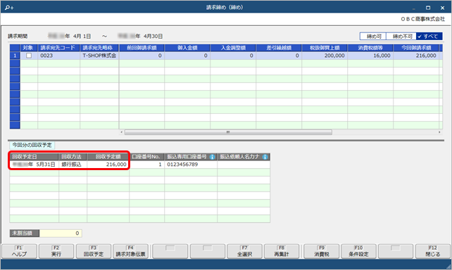The height and width of the screenshot is (270, 452).
Task: Click the ＯＢＣ商事株式会社 company name
Action: click(x=423, y=19)
